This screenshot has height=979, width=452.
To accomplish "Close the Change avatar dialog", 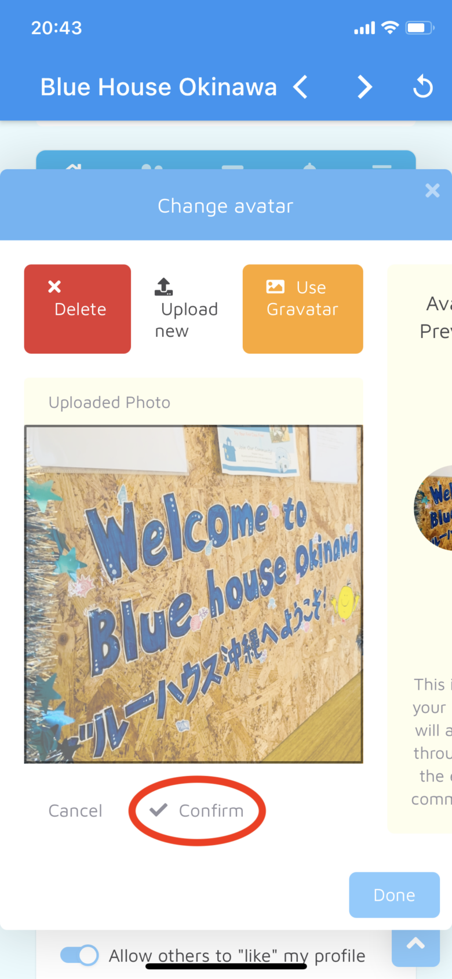I will tap(432, 191).
